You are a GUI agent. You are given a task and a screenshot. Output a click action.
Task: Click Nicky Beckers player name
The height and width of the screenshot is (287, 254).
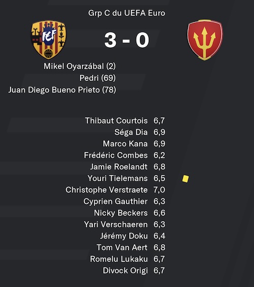click(121, 213)
